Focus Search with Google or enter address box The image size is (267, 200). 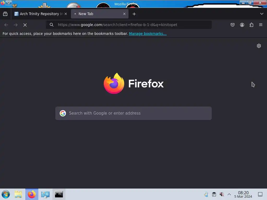(133, 113)
